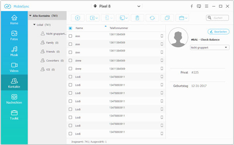Open the export to device dropdown arrow

click(112, 18)
